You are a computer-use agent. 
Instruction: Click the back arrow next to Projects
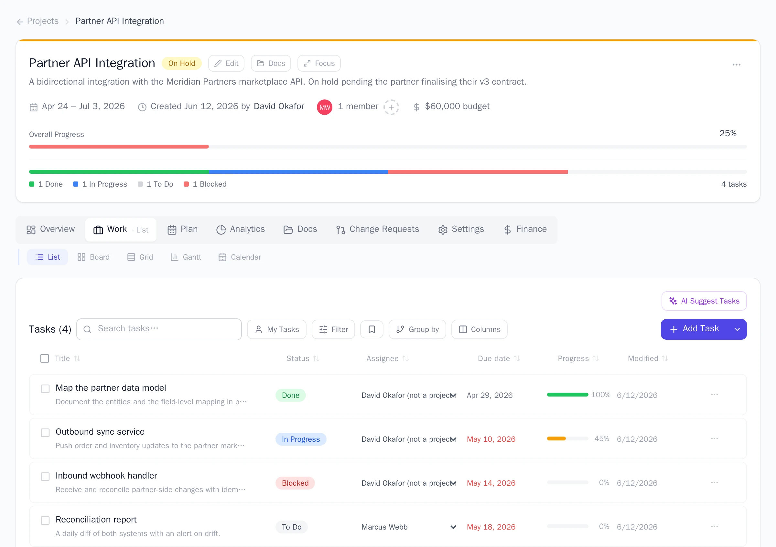[x=20, y=22]
